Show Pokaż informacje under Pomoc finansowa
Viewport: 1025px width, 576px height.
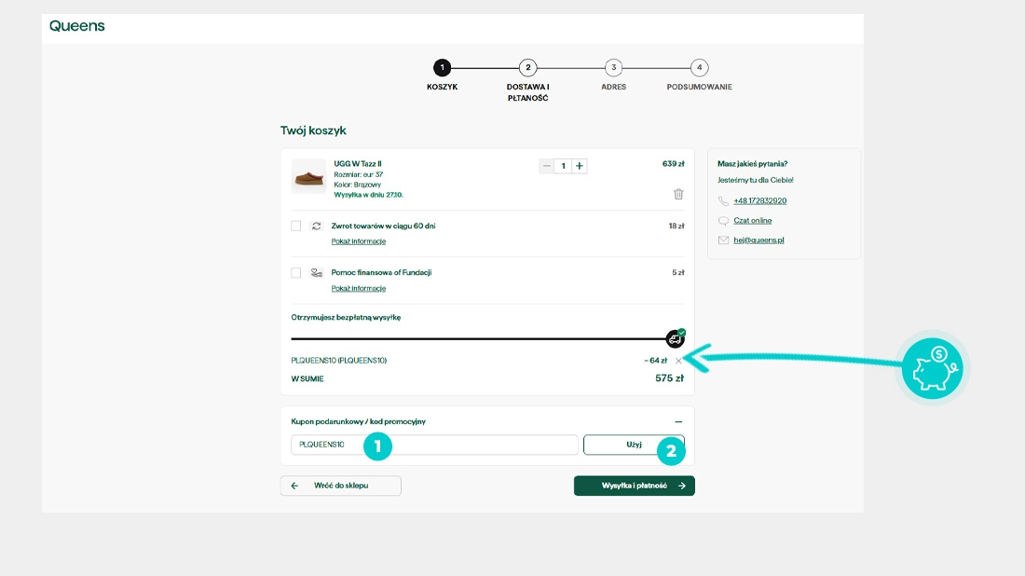pos(359,289)
